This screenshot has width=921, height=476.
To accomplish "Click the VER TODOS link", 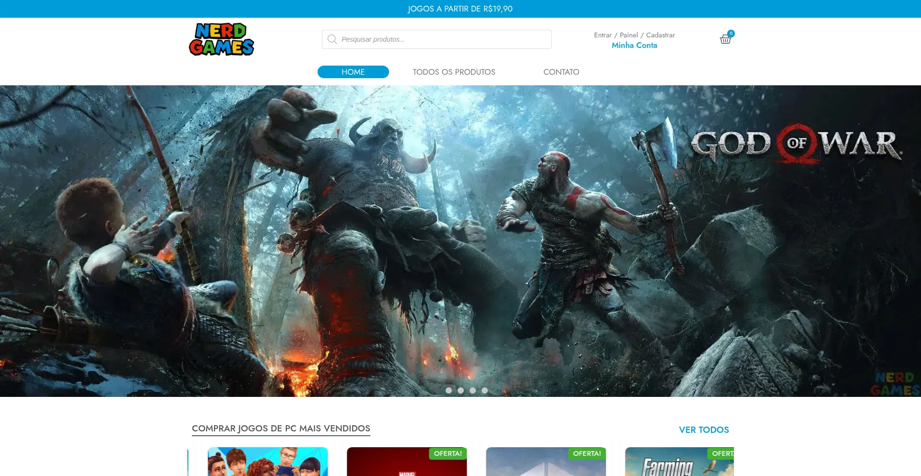I will pyautogui.click(x=704, y=430).
